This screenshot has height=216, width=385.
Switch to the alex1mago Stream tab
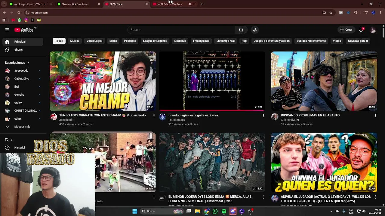(x=31, y=4)
